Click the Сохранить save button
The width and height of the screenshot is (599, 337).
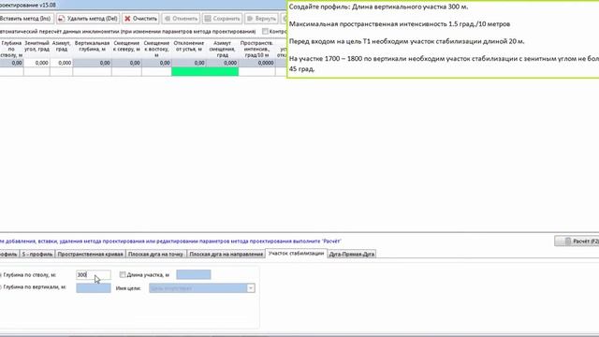click(x=223, y=19)
